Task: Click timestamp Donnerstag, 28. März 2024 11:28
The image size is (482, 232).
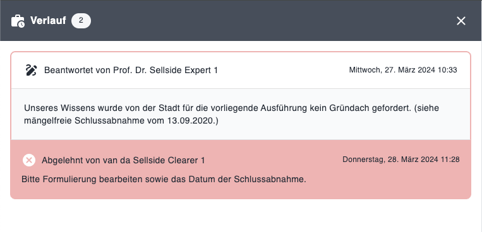Action: pos(401,159)
